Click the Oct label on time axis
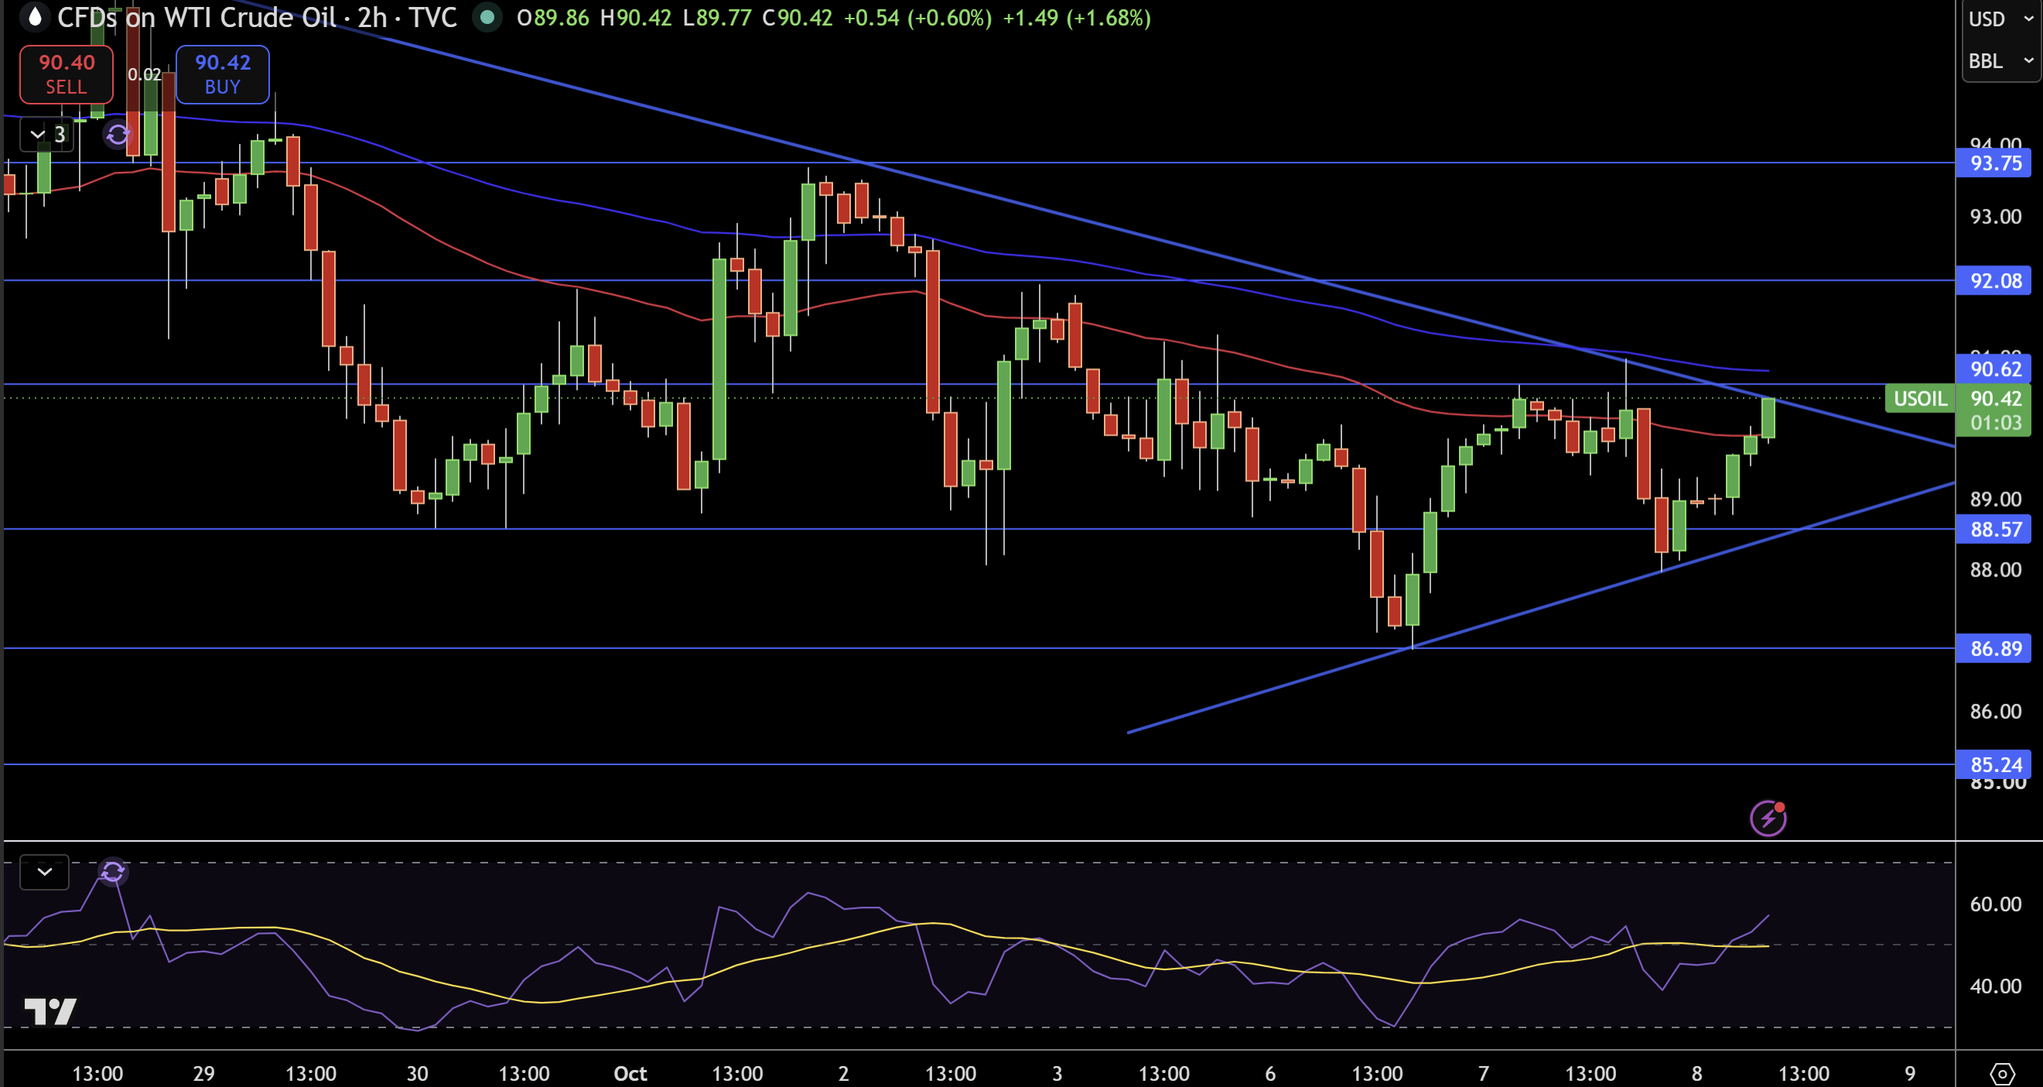This screenshot has height=1087, width=2043. [630, 1074]
